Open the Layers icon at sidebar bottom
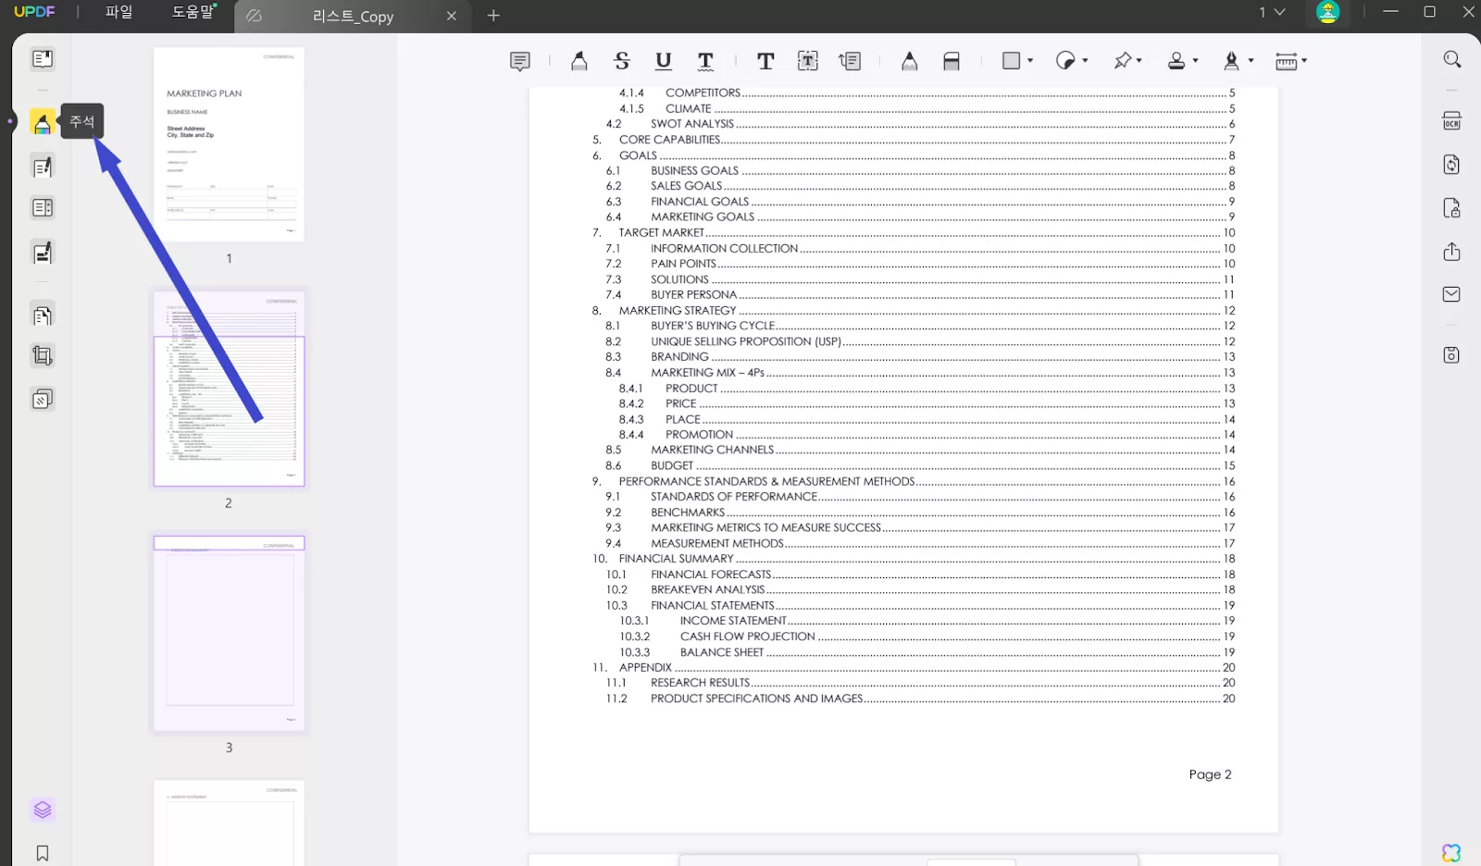Screen dimensions: 1481x866 point(43,810)
